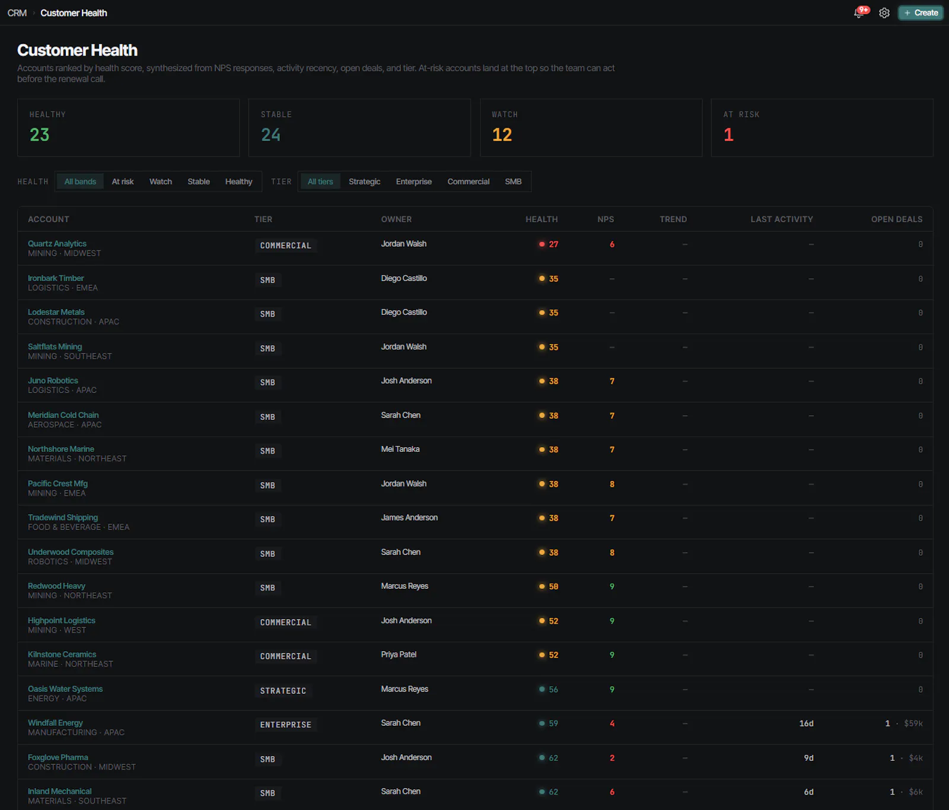Open the Northshore Marine account
This screenshot has width=949, height=810.
coord(61,449)
